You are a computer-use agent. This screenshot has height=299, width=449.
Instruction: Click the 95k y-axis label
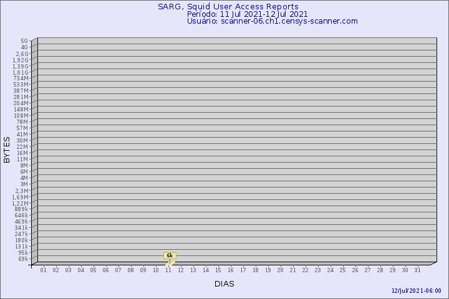23,253
